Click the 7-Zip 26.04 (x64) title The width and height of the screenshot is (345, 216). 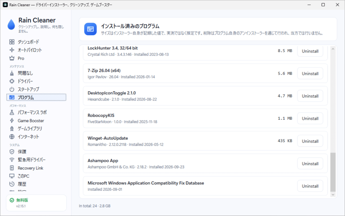[x=104, y=71]
